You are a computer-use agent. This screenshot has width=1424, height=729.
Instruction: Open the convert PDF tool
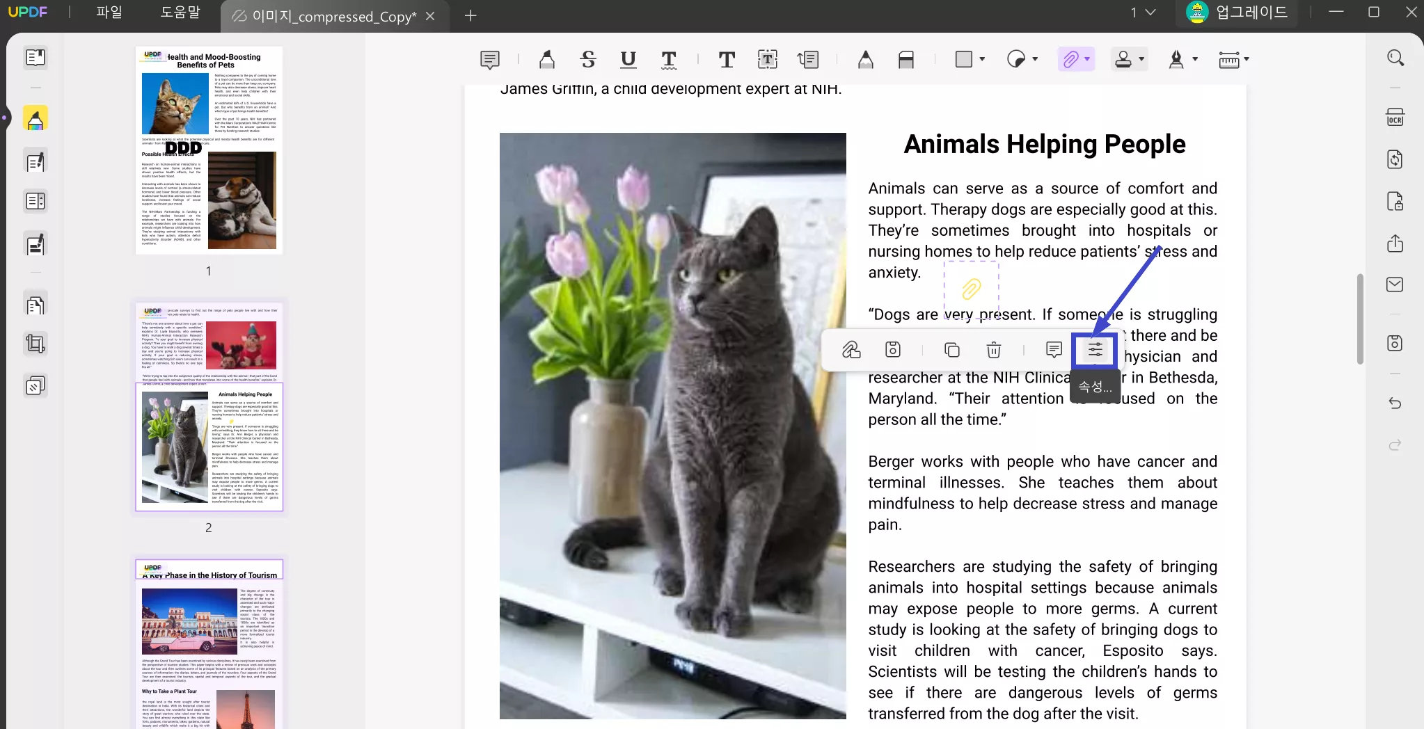point(1395,159)
